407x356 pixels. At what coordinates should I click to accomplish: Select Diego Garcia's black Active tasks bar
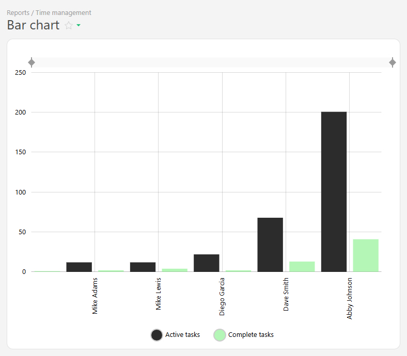coord(207,263)
